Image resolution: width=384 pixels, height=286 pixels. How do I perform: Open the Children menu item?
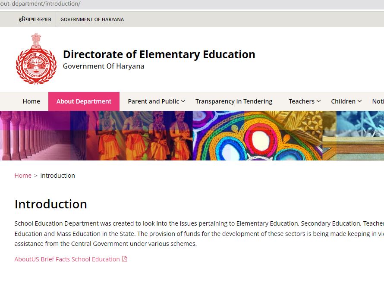click(346, 101)
